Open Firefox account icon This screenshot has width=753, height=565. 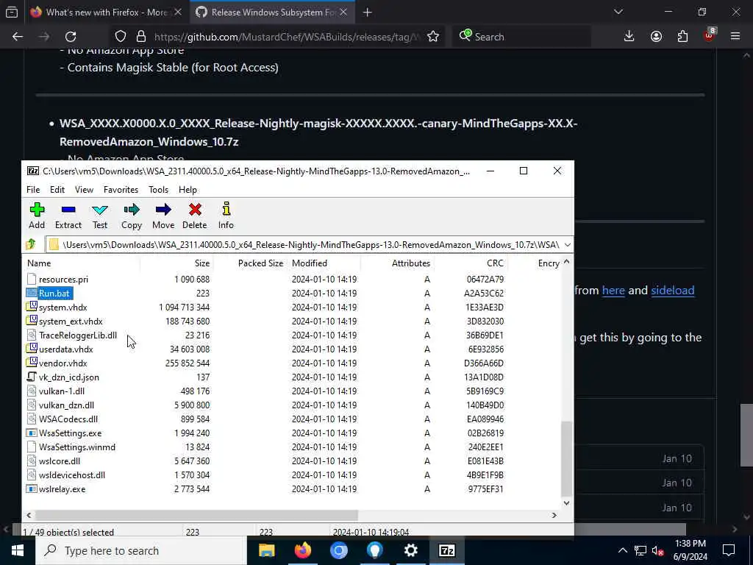[x=656, y=37]
